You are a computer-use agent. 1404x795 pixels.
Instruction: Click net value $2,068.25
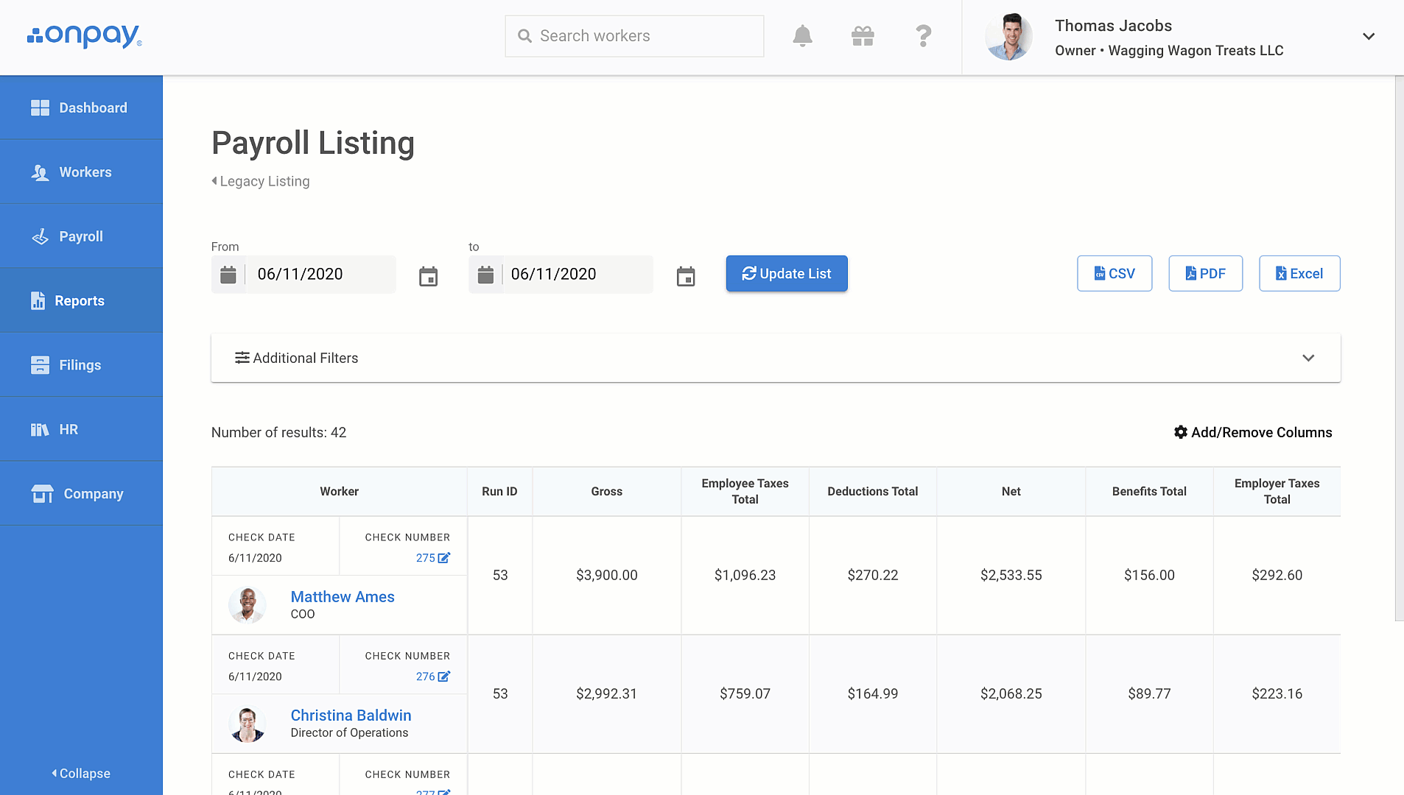tap(1011, 694)
